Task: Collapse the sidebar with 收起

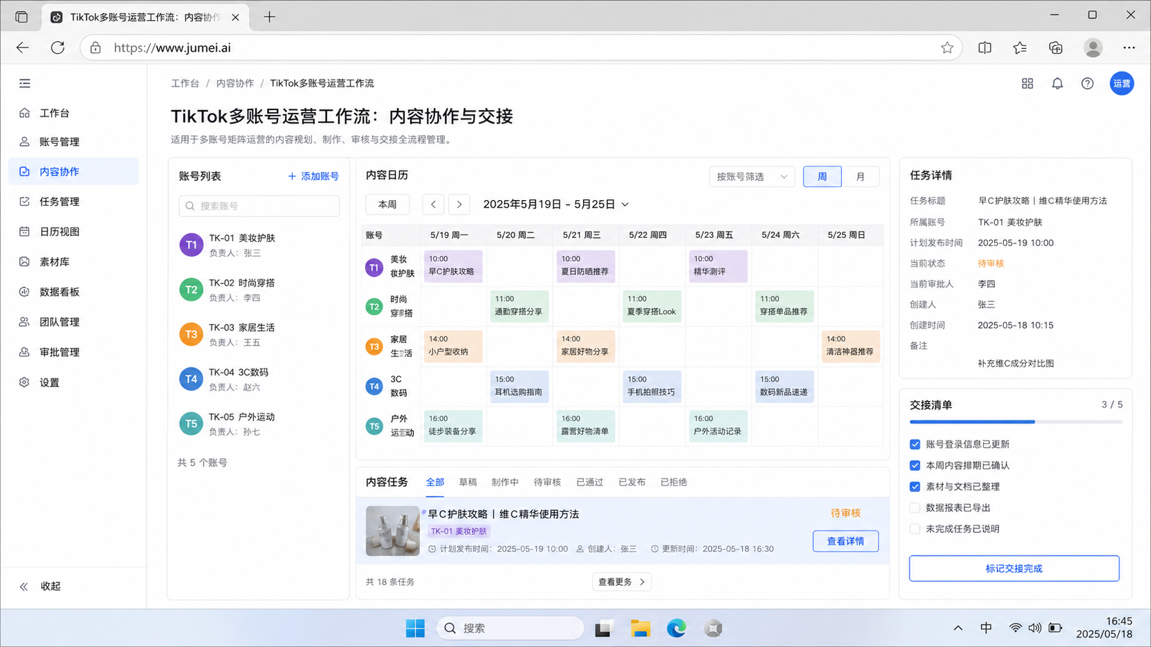Action: [x=41, y=586]
